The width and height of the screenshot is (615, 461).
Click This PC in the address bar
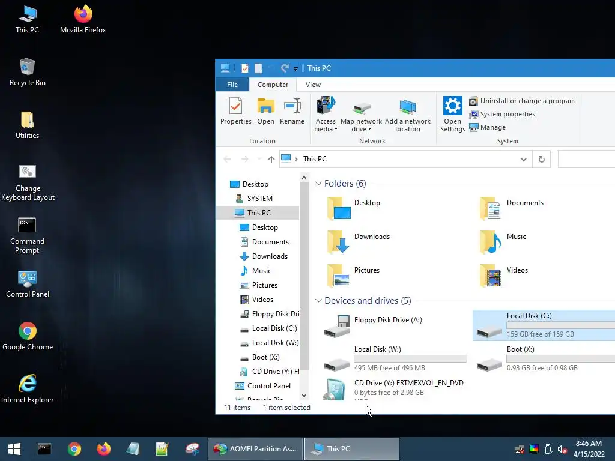click(x=315, y=158)
